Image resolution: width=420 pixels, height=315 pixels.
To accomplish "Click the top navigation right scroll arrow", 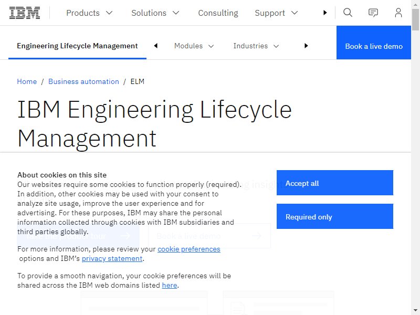I will click(325, 13).
